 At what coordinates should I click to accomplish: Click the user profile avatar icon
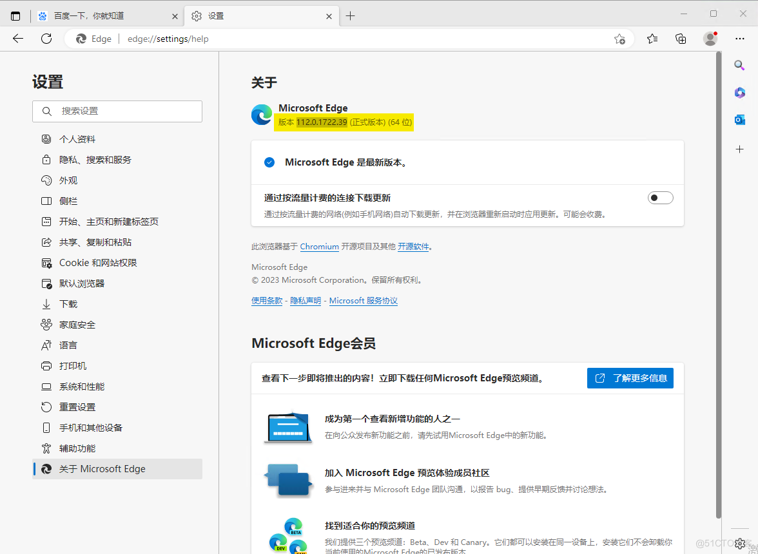click(x=710, y=39)
